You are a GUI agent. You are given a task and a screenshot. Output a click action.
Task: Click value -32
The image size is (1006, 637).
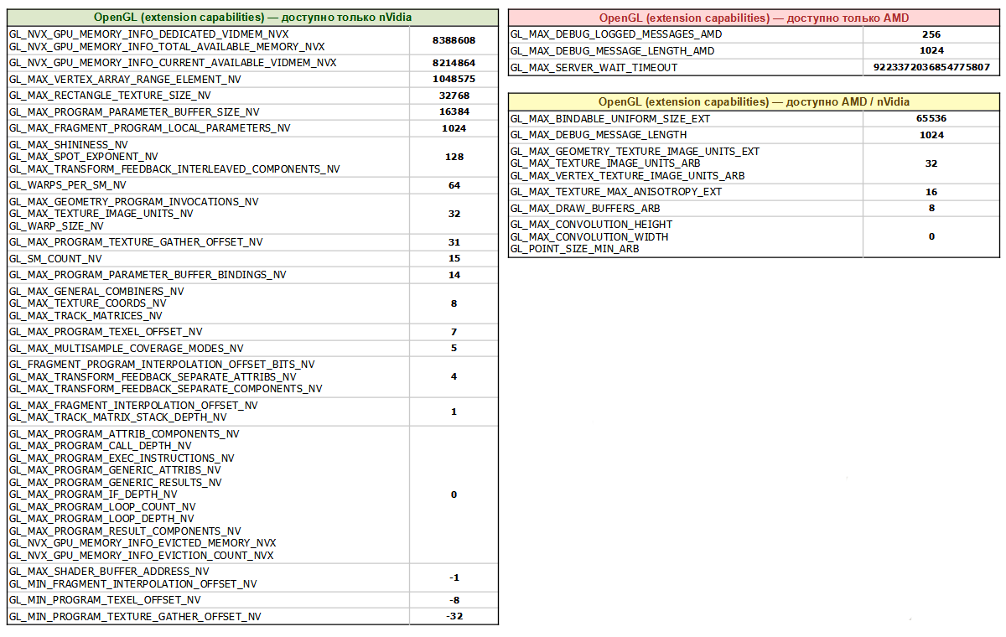tap(454, 617)
